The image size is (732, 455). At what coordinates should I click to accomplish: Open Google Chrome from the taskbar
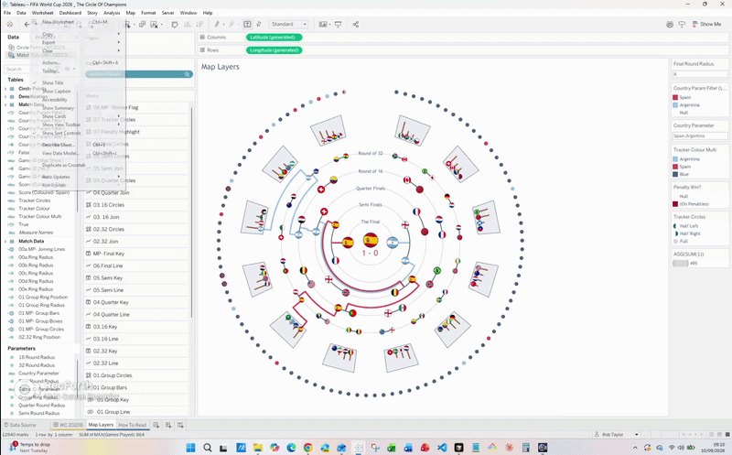[307, 448]
